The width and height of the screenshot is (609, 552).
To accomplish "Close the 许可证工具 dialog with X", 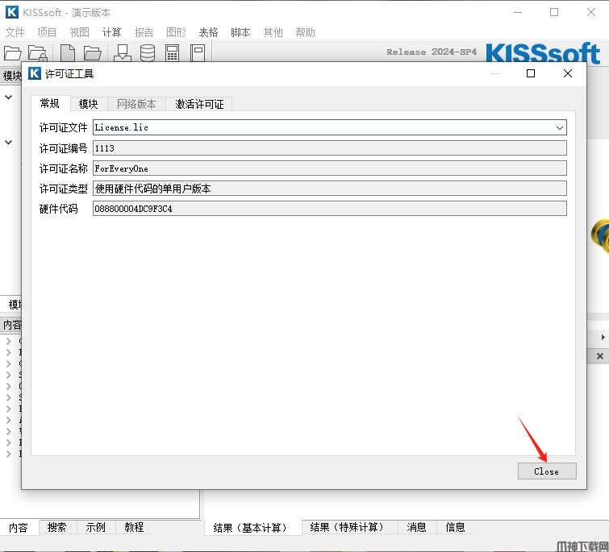I will coord(567,73).
